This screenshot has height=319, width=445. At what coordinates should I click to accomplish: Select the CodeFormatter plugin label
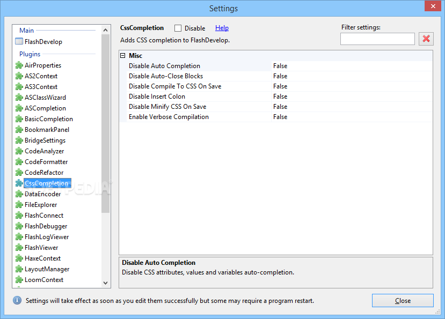pos(46,162)
